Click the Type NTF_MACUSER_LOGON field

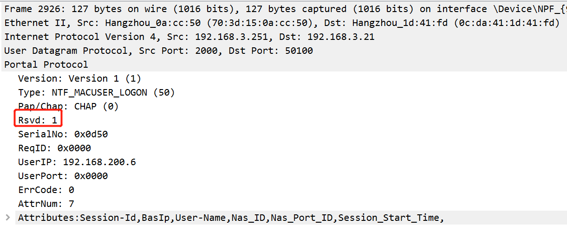click(x=96, y=92)
